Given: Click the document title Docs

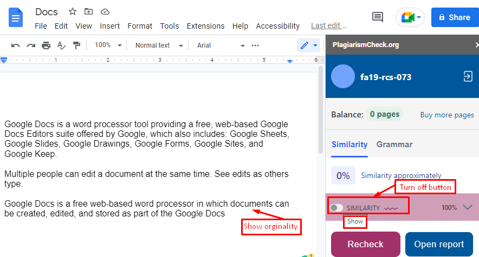Looking at the screenshot, I should tap(47, 12).
